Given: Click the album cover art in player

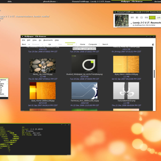Looking at the screenshot, I should 122,21.
